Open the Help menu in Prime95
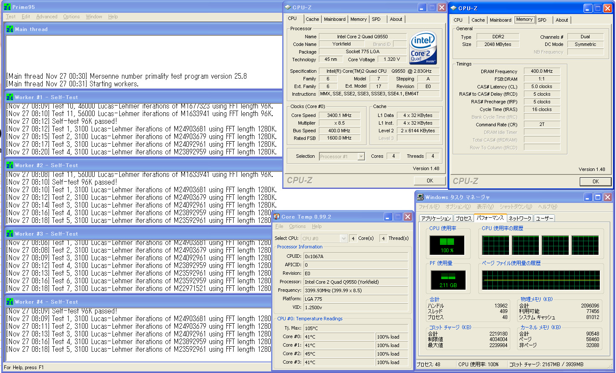 (113, 17)
